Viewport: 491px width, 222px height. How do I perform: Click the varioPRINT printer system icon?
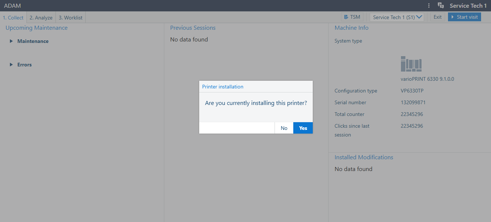click(x=411, y=64)
